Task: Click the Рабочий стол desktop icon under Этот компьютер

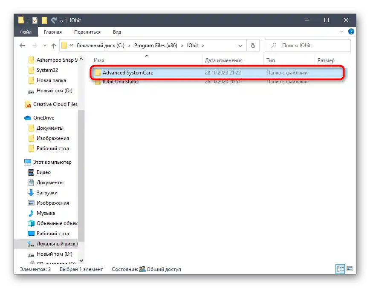Action: [x=31, y=234]
